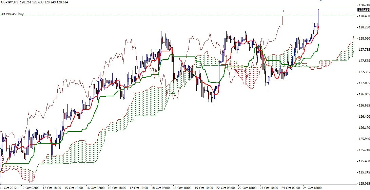Select the 24 Oct 18:00 time label

pyautogui.click(x=313, y=188)
